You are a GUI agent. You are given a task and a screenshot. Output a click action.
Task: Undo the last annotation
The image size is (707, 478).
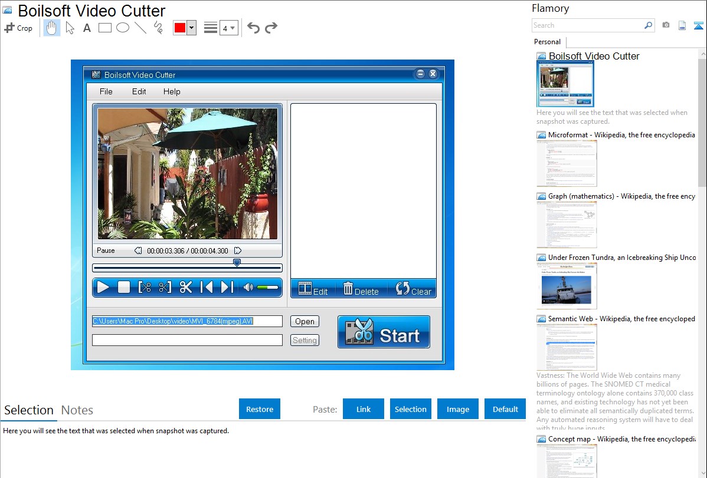click(x=253, y=28)
